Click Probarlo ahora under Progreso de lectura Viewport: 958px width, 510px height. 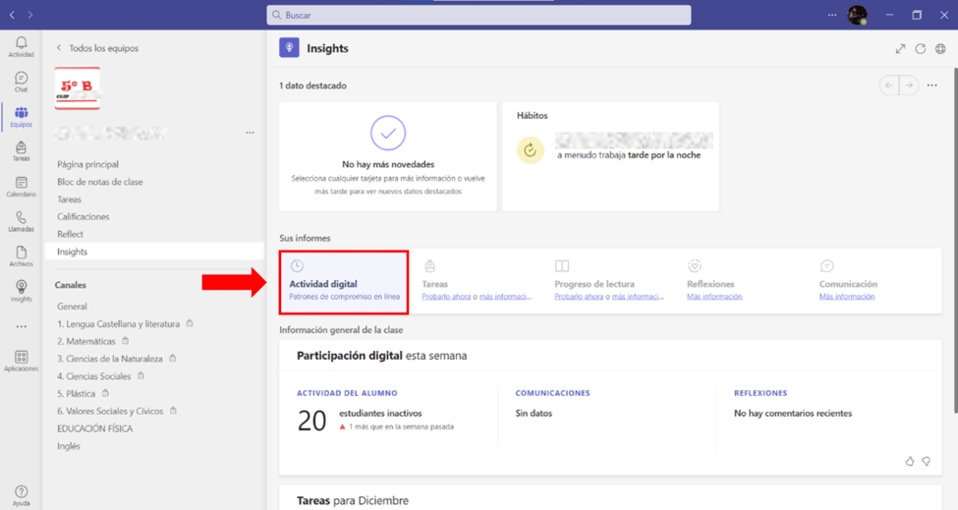click(579, 297)
